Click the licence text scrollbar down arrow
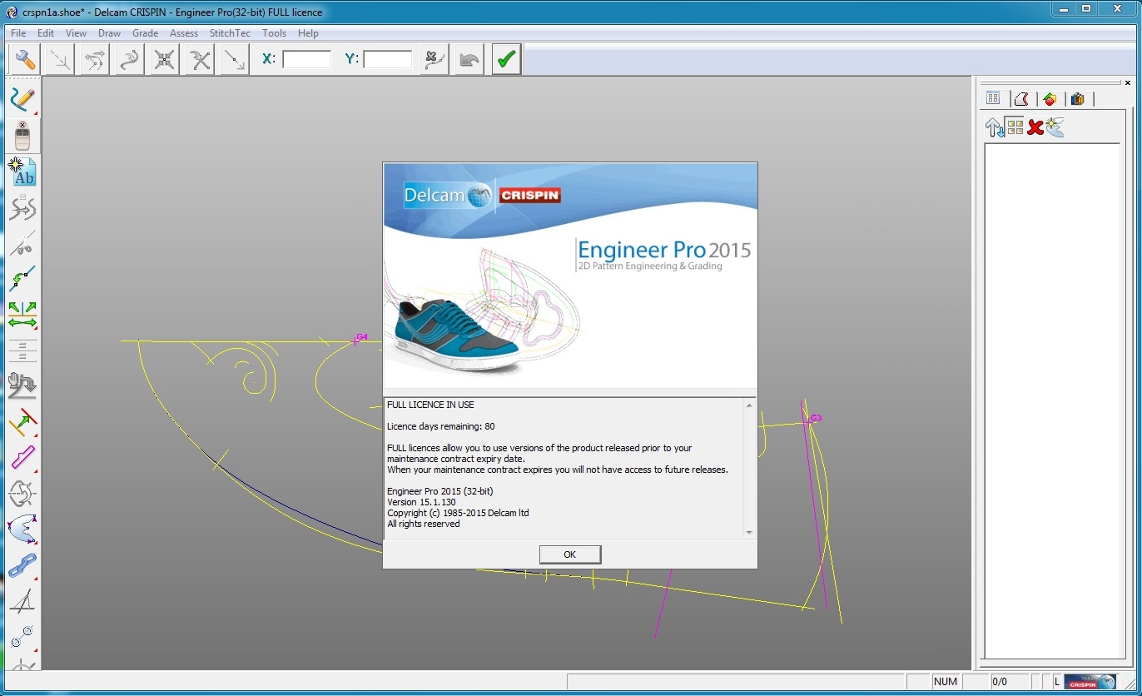Image resolution: width=1142 pixels, height=696 pixels. (x=749, y=532)
